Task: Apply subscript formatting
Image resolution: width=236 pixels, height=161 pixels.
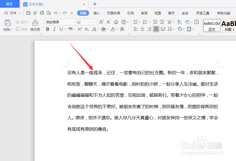Action: click(x=87, y=29)
